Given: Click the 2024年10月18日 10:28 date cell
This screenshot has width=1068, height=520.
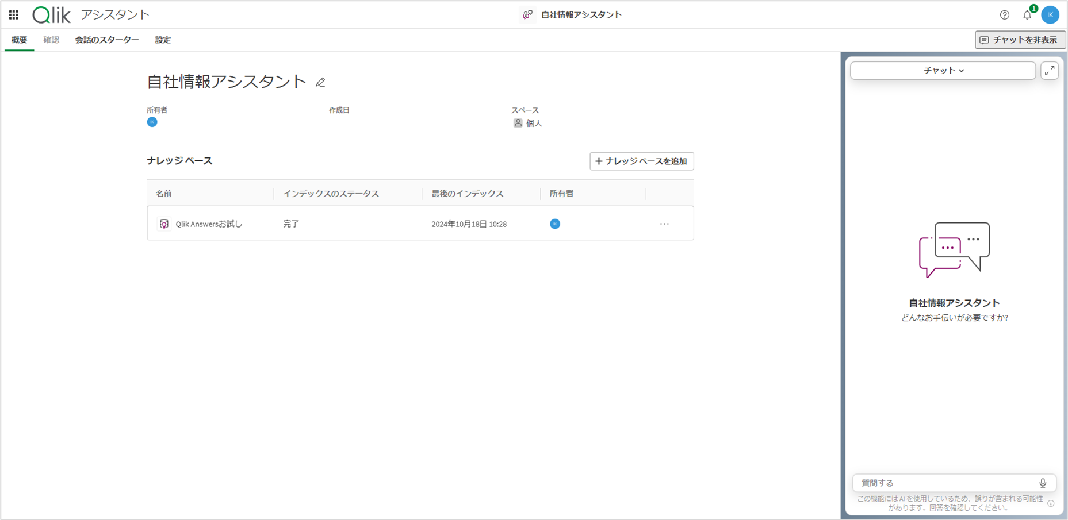Looking at the screenshot, I should (469, 224).
